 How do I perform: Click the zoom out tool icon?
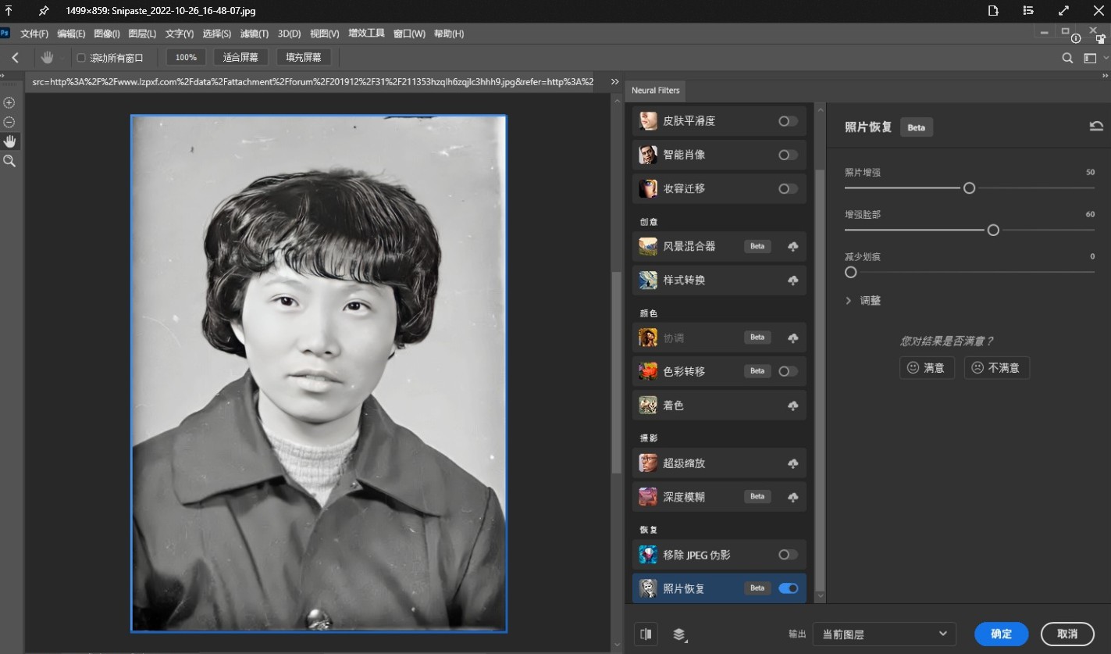(9, 122)
